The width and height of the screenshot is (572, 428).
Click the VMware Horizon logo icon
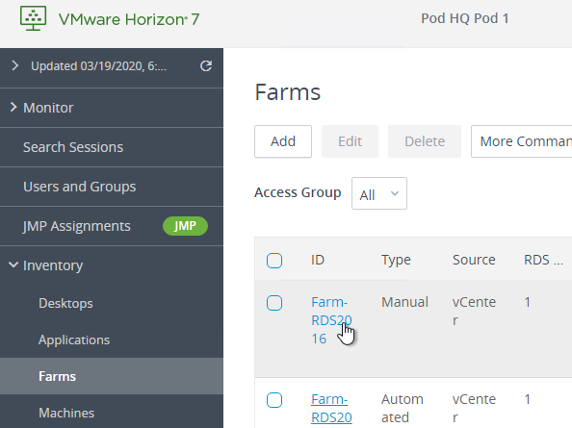point(33,18)
